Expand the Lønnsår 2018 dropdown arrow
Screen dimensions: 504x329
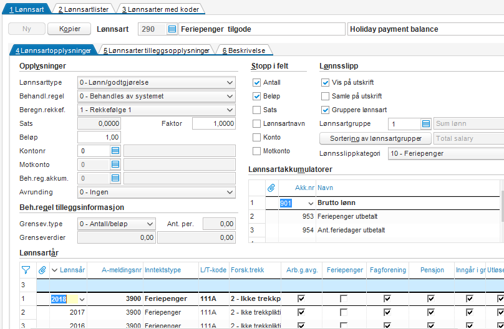tap(82, 300)
